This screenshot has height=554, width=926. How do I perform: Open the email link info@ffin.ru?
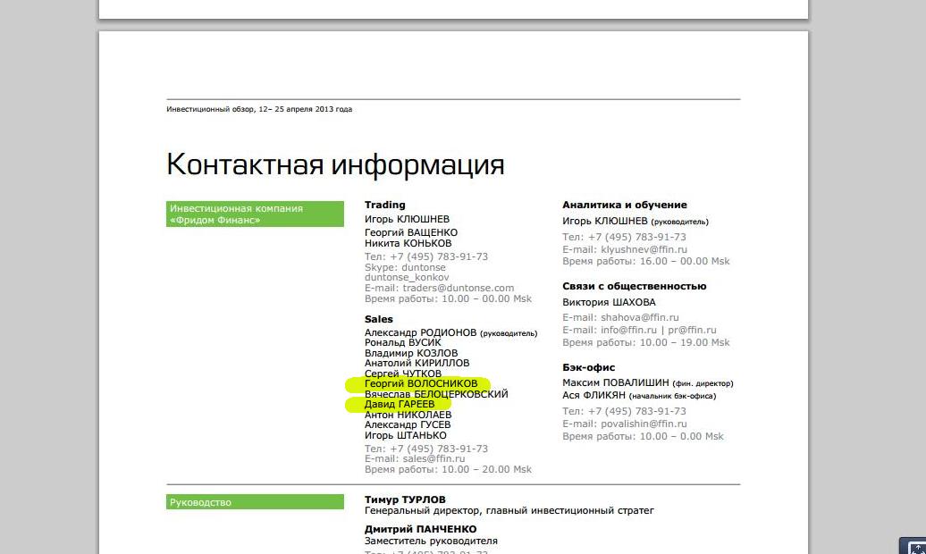point(629,330)
